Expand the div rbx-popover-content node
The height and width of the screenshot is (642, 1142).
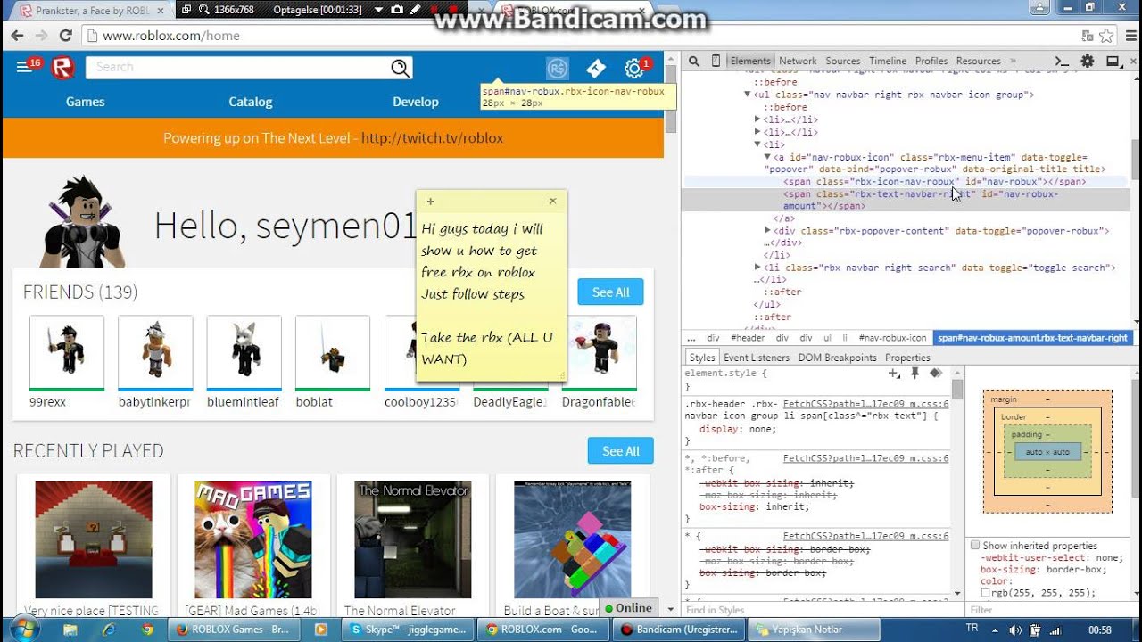coord(768,231)
